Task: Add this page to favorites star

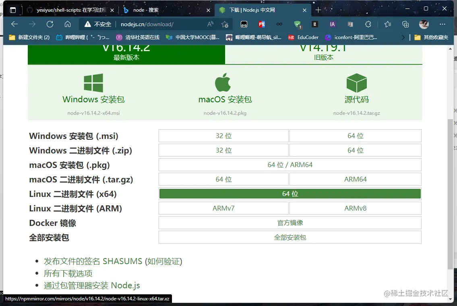Action: pyautogui.click(x=225, y=24)
